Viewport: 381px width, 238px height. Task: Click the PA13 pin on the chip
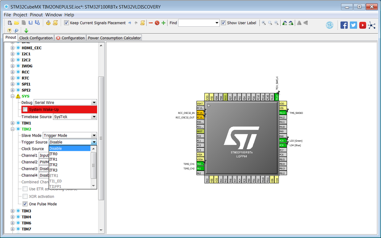coord(283,113)
